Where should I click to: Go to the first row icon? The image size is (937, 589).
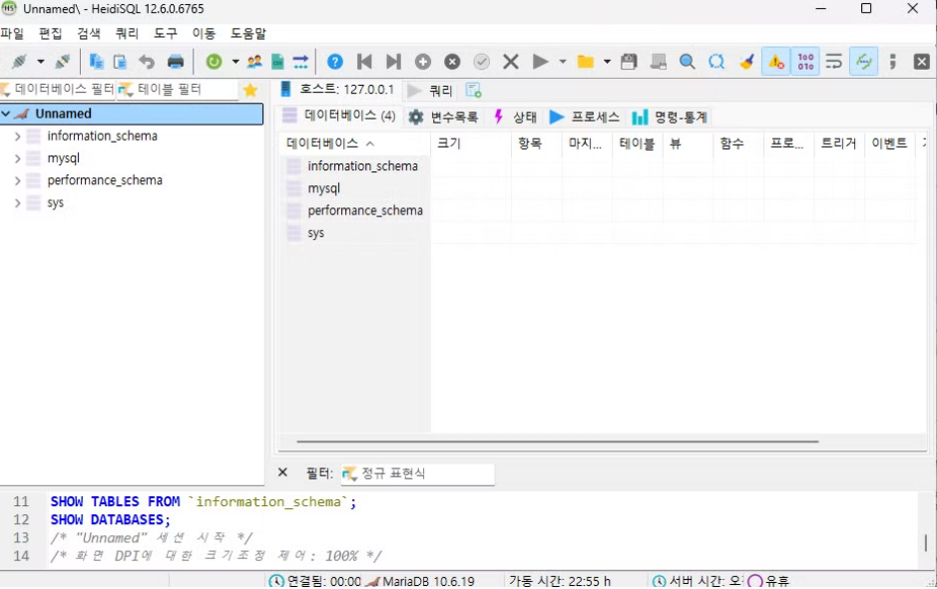(x=364, y=62)
